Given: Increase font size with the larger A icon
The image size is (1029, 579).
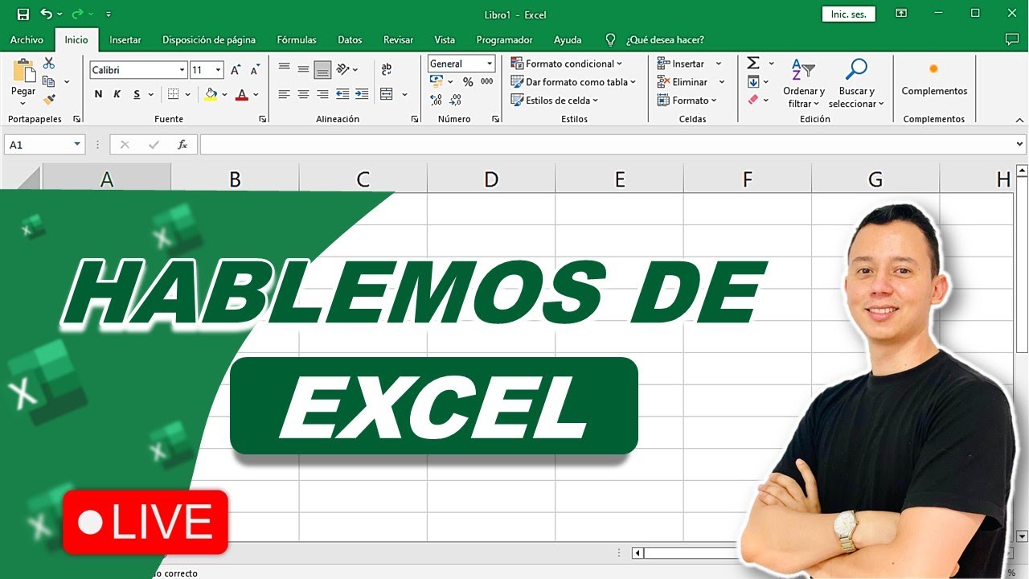Looking at the screenshot, I should point(236,71).
